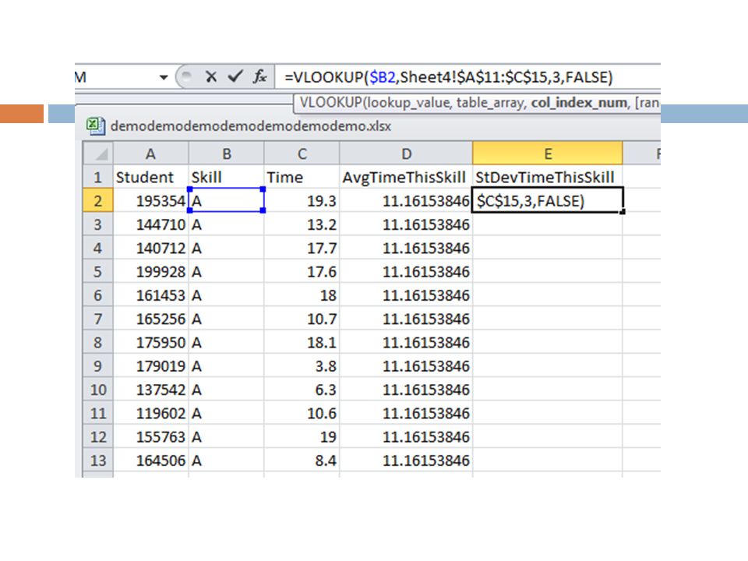Click the Time cell showing 17.6
This screenshot has height=561, width=748.
tap(302, 271)
